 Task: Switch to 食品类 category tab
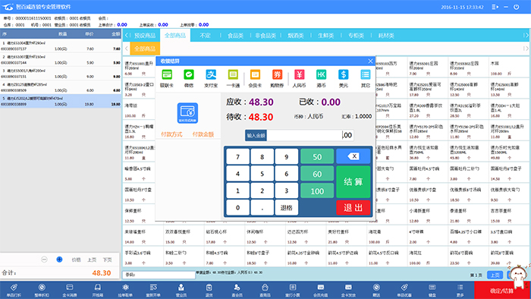235,36
